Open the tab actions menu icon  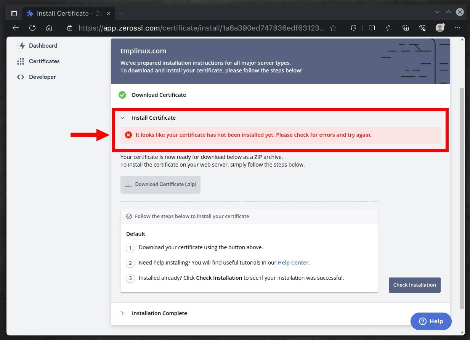14,13
